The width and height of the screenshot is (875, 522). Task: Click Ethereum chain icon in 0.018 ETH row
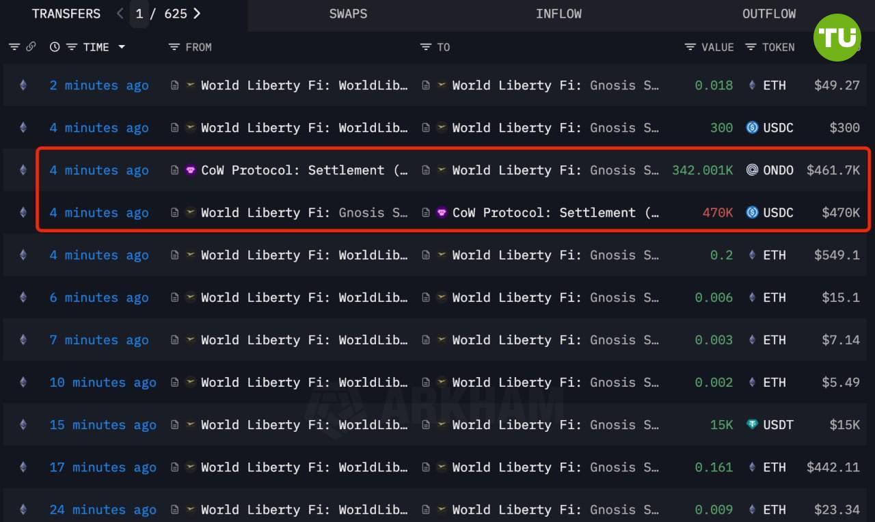(x=23, y=85)
